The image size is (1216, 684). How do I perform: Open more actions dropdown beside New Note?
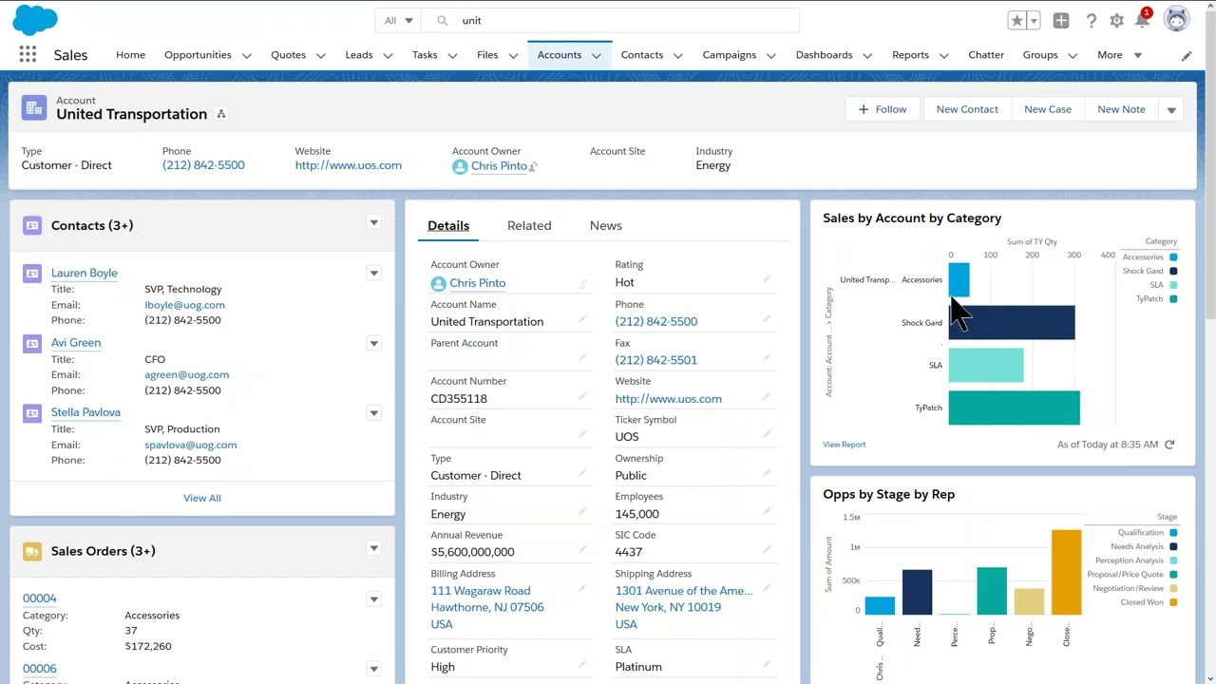click(1171, 109)
